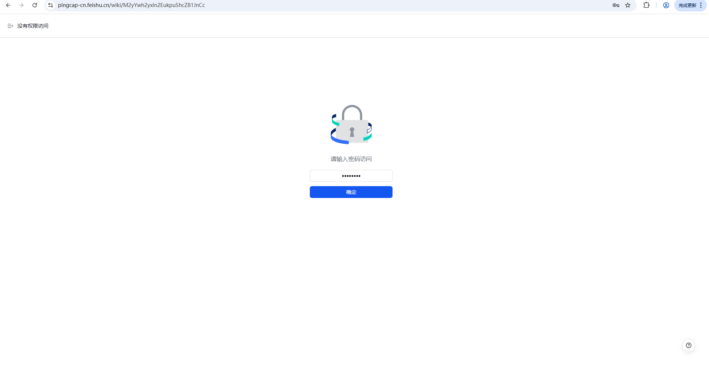Open the browser profile icon
The width and height of the screenshot is (709, 366).
666,5
